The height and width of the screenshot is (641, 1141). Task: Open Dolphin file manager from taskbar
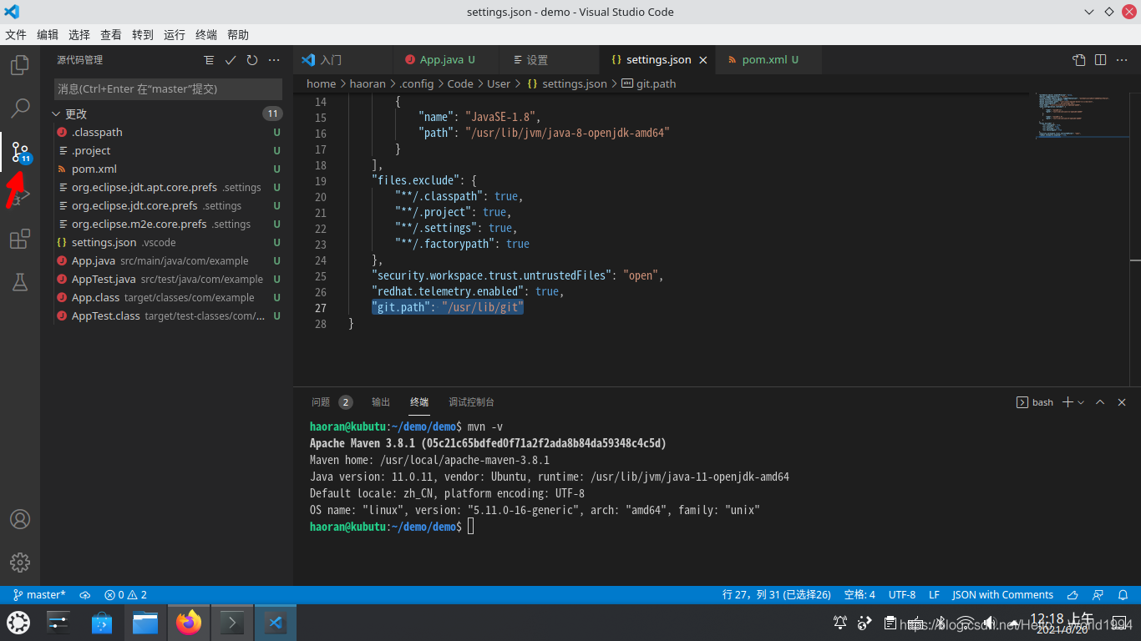point(145,623)
